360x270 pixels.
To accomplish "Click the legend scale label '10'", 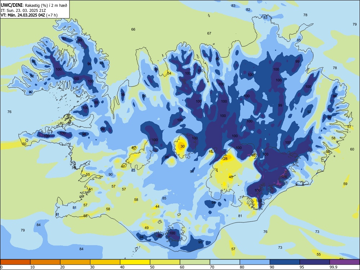I will click(32, 267).
